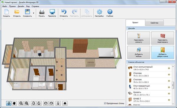
Task: Open the Дизайн menu
Action: [21, 6]
